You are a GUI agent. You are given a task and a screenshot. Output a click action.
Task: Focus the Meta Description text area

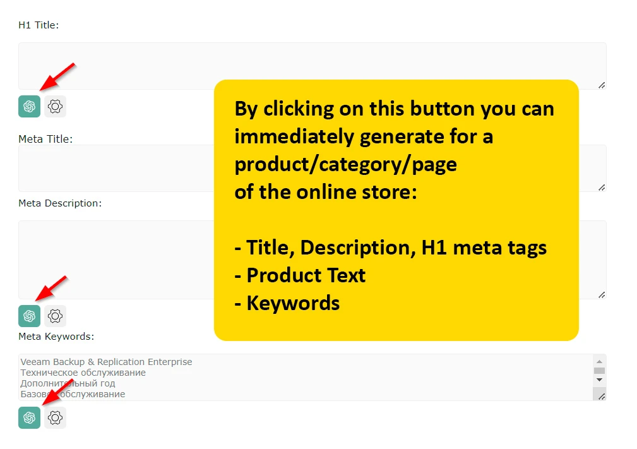pos(114,259)
